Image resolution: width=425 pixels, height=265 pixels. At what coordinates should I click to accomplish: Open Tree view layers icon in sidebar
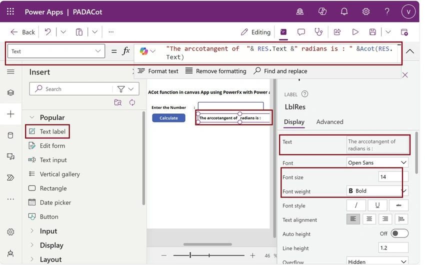(x=10, y=92)
